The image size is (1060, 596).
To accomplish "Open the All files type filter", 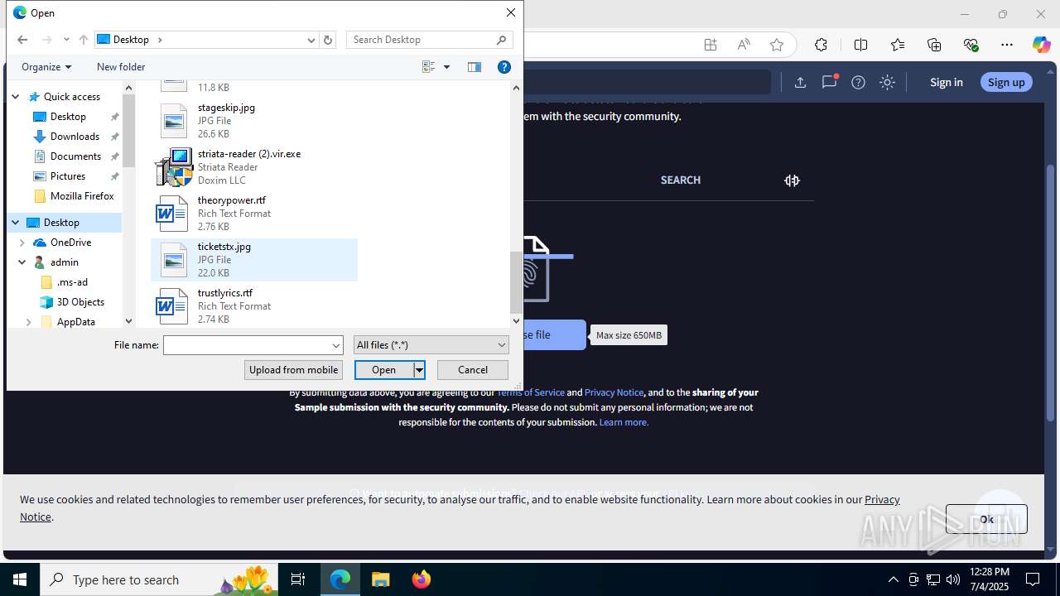I will [431, 345].
